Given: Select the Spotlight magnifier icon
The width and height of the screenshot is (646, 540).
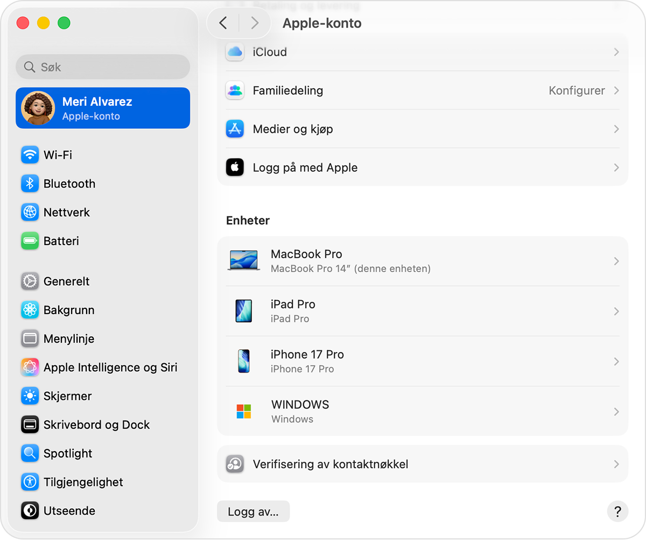Looking at the screenshot, I should click(x=30, y=453).
